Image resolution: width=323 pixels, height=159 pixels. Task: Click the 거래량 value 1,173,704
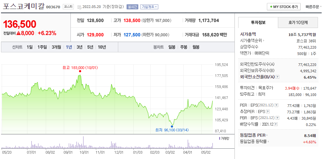(208, 21)
